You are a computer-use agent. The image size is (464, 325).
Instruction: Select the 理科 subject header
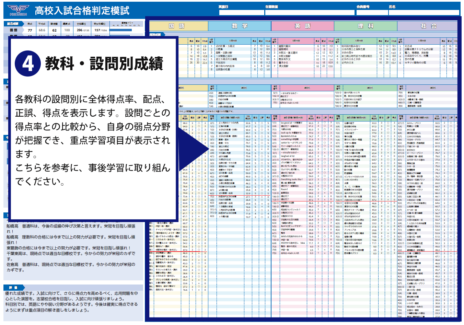(366, 25)
